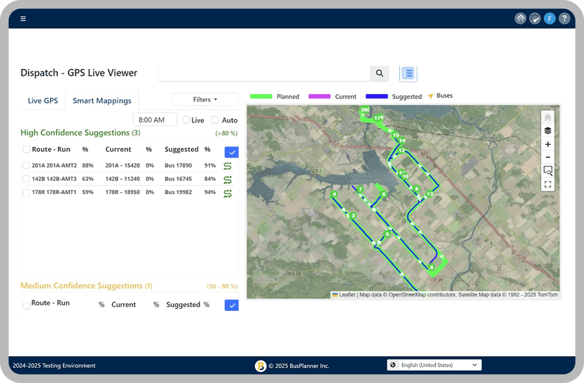Swap assignment for route 201A-AMT2
Image resolution: width=584 pixels, height=383 pixels.
point(227,166)
